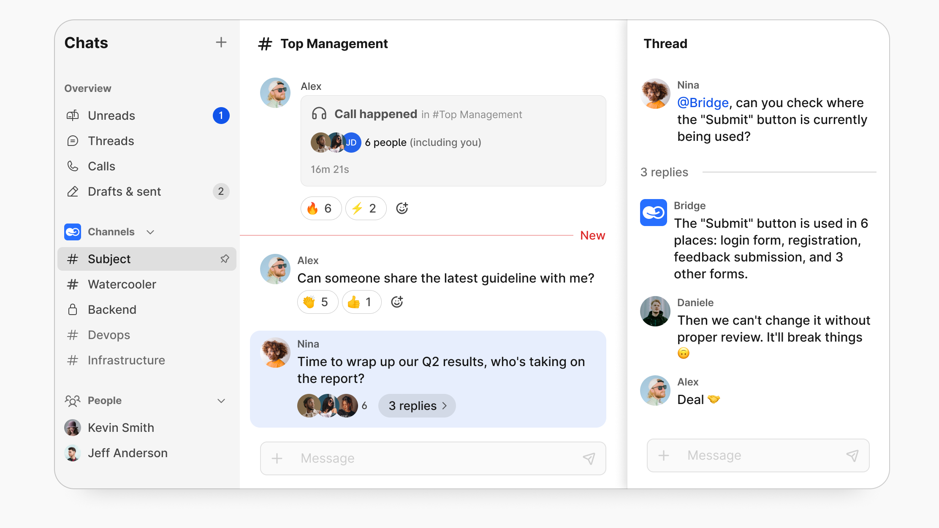The image size is (939, 528).
Task: Send message with main chat paper-plane icon
Action: tap(589, 458)
